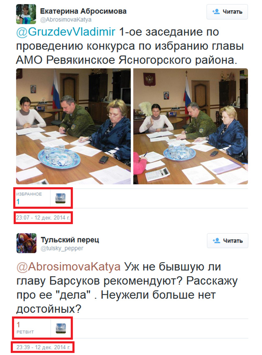Screen dimensions: 262x355
Task: Click the @AbrosimovaKatya handle under the author name
Action: point(66,20)
